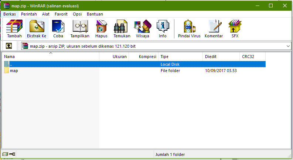Viewport: 293px width, 160px height.
Task: Go up one folder level arrow
Action: (9, 46)
